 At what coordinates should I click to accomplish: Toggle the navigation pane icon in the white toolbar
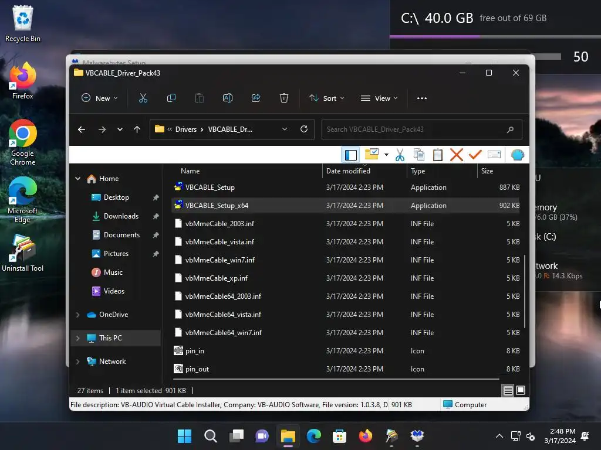coord(351,155)
